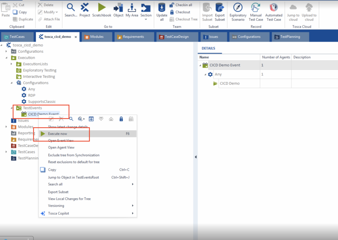Choose Execute now from the context menu
The image size is (338, 240).
tap(87, 134)
